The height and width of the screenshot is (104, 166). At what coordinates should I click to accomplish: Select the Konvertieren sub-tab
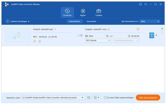74,21
